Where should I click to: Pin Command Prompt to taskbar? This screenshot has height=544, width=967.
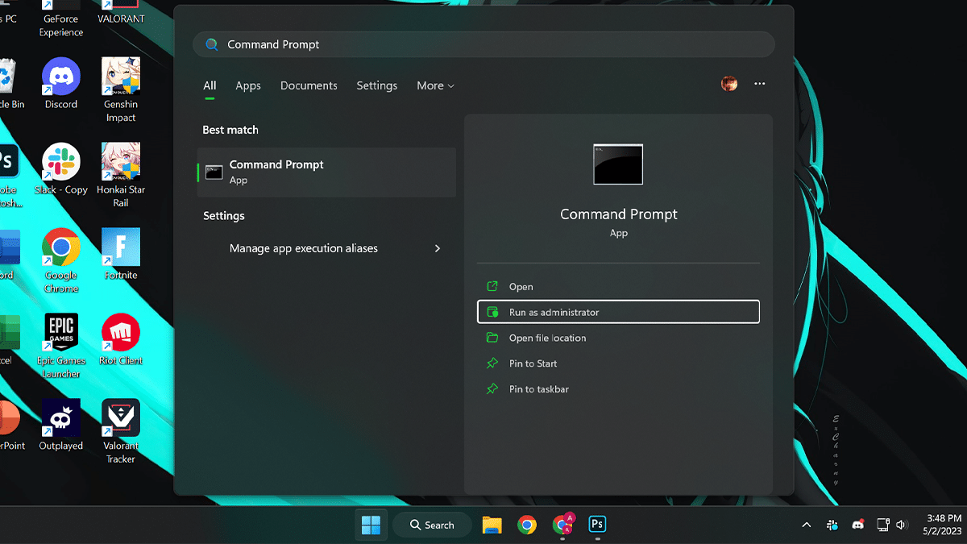coord(538,389)
